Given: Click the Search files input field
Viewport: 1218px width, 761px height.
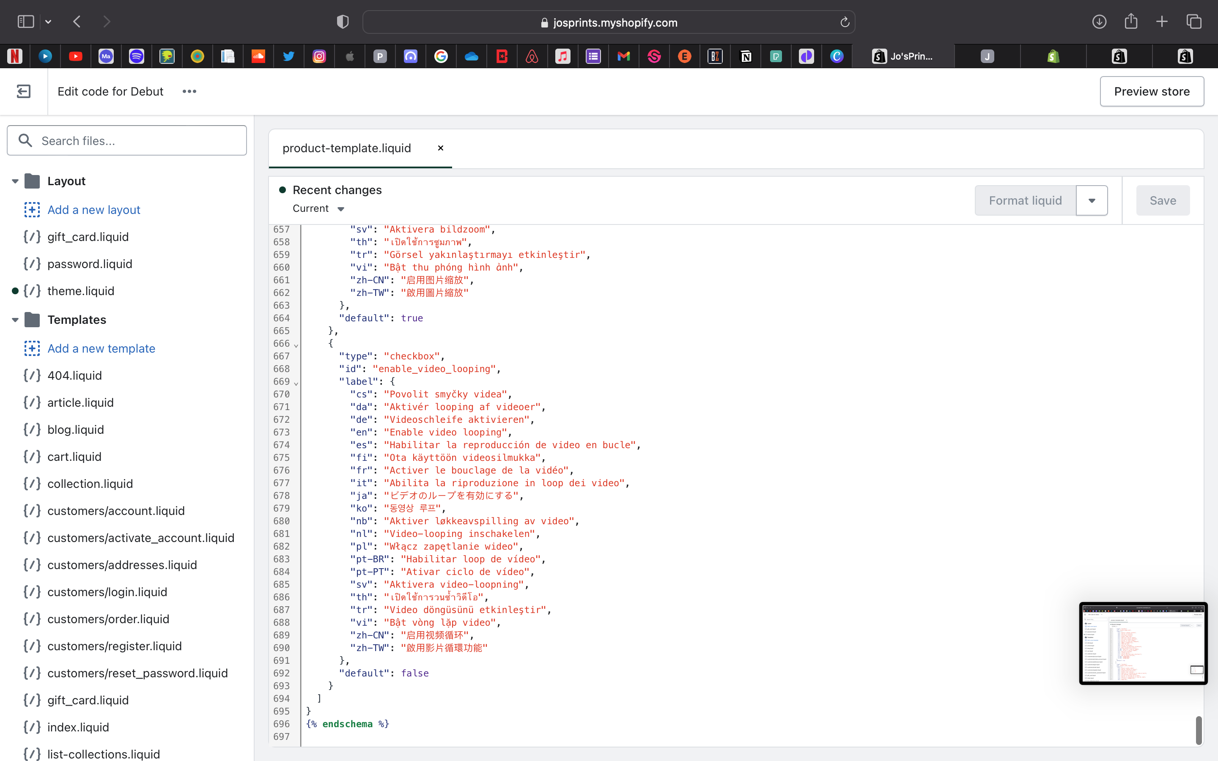Looking at the screenshot, I should click(127, 140).
